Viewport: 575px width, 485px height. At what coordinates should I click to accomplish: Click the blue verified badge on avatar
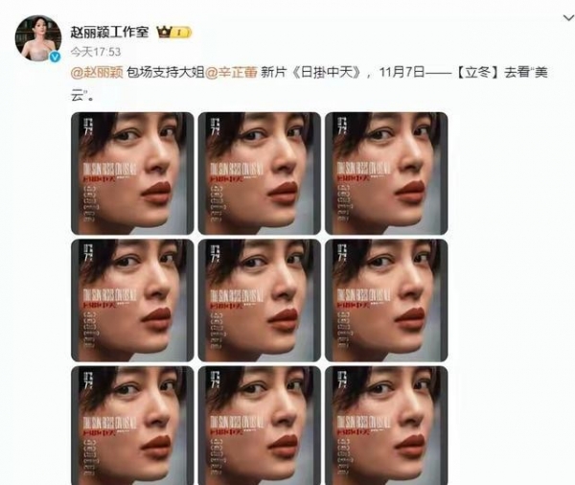click(55, 57)
